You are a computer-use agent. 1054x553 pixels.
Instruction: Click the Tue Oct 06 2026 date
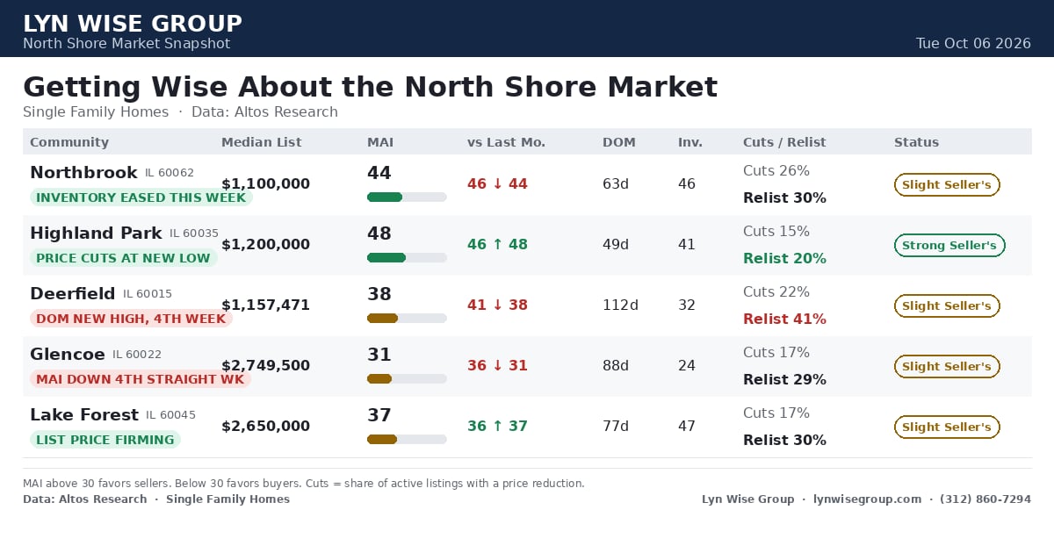[x=973, y=44]
